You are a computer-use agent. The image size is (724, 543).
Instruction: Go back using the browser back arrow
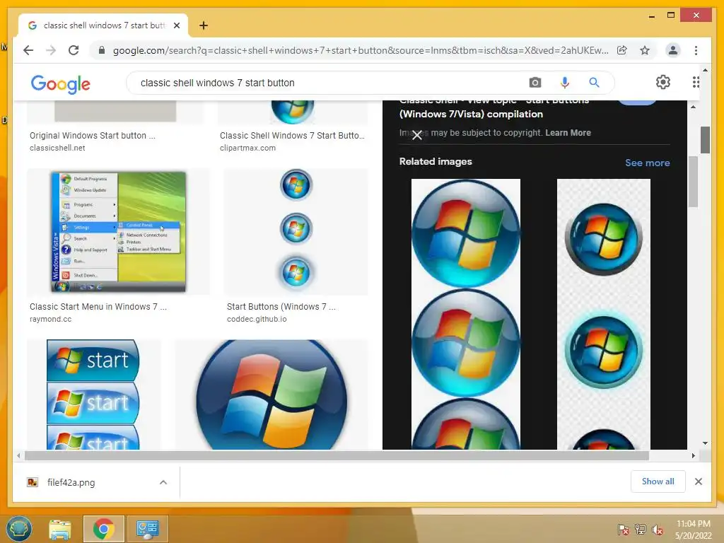click(x=28, y=50)
